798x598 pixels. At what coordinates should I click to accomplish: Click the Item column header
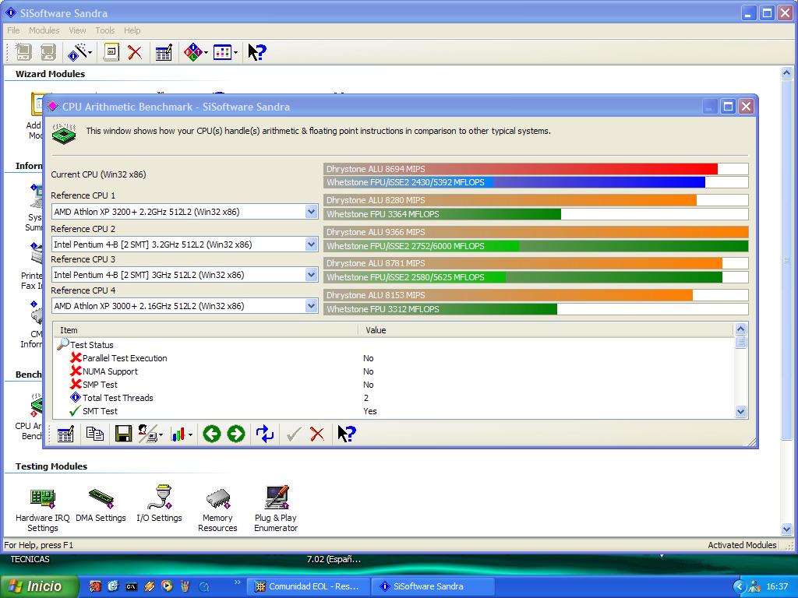(x=206, y=330)
